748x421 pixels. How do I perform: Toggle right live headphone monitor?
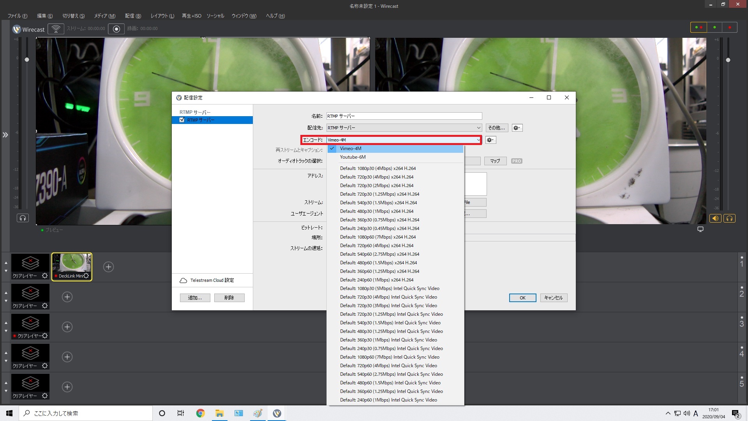coord(729,218)
